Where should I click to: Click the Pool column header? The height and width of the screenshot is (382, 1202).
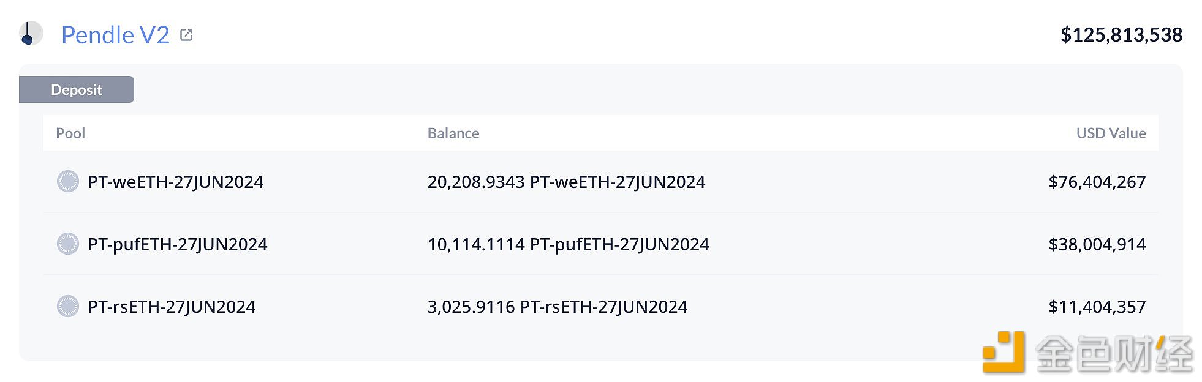coord(70,133)
